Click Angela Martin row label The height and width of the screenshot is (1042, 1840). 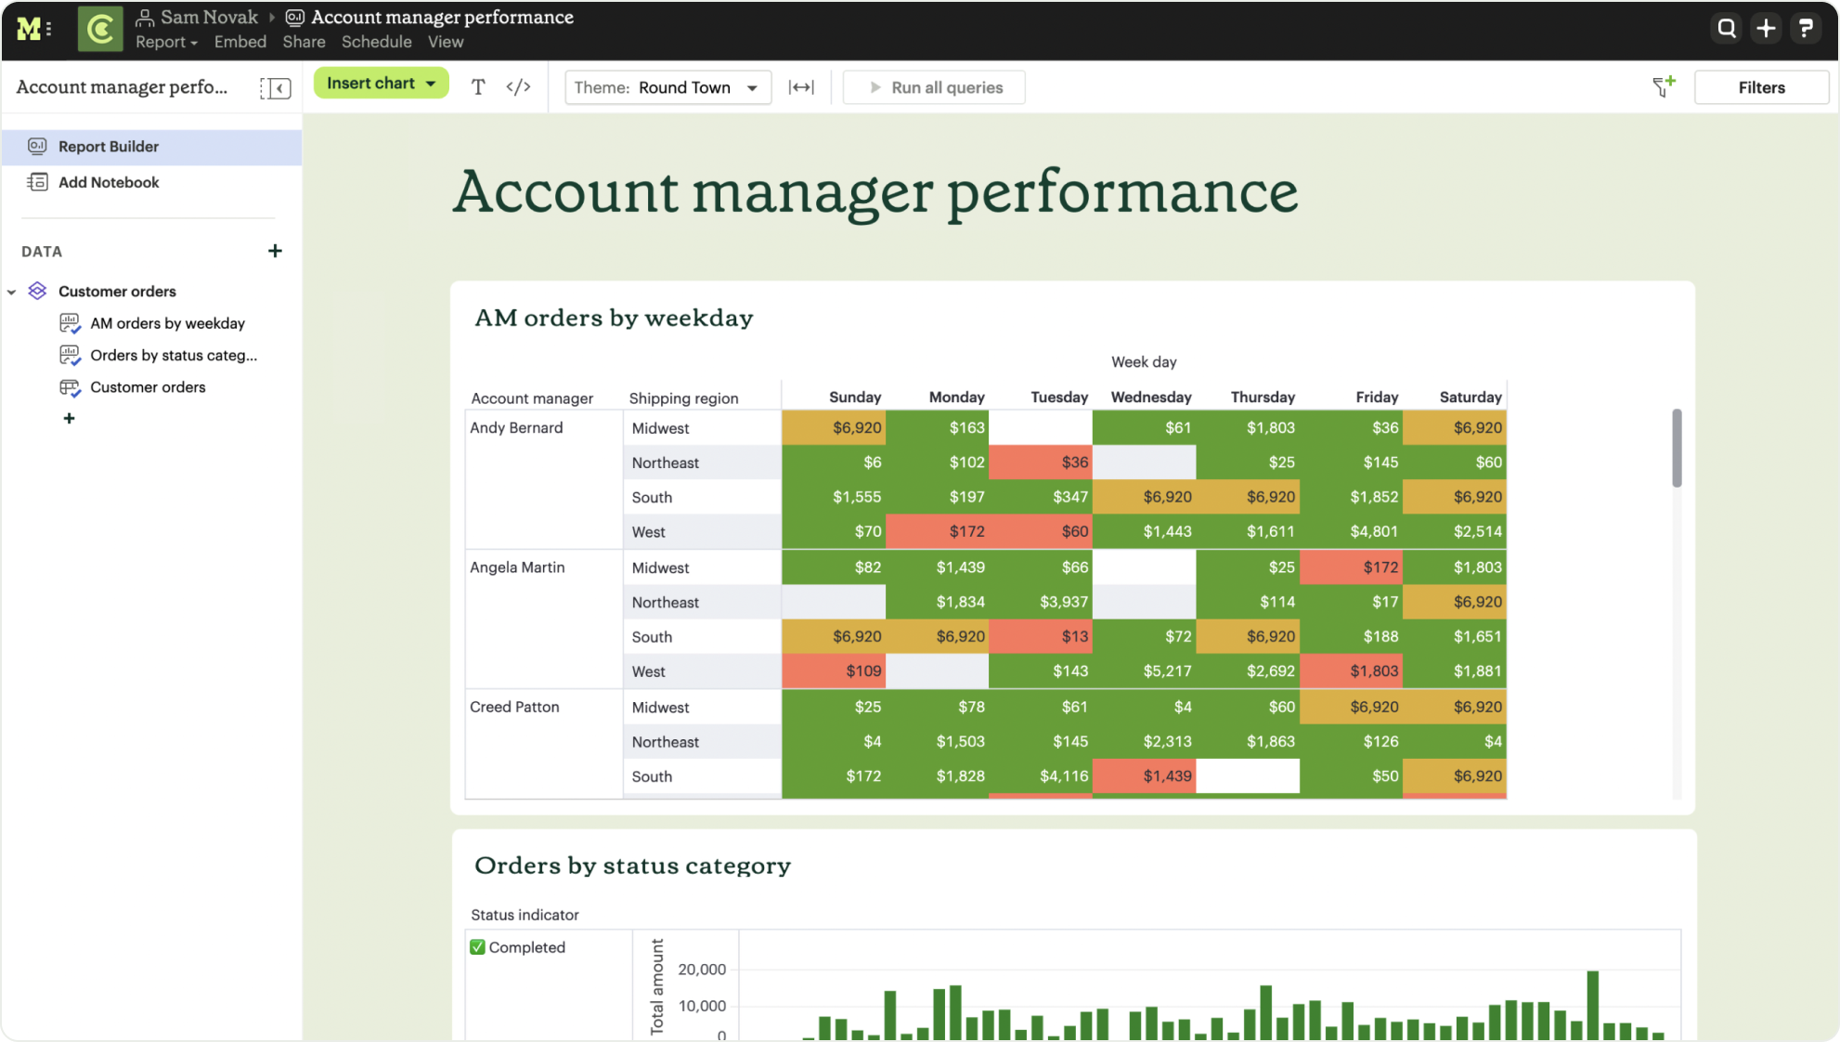tap(517, 567)
